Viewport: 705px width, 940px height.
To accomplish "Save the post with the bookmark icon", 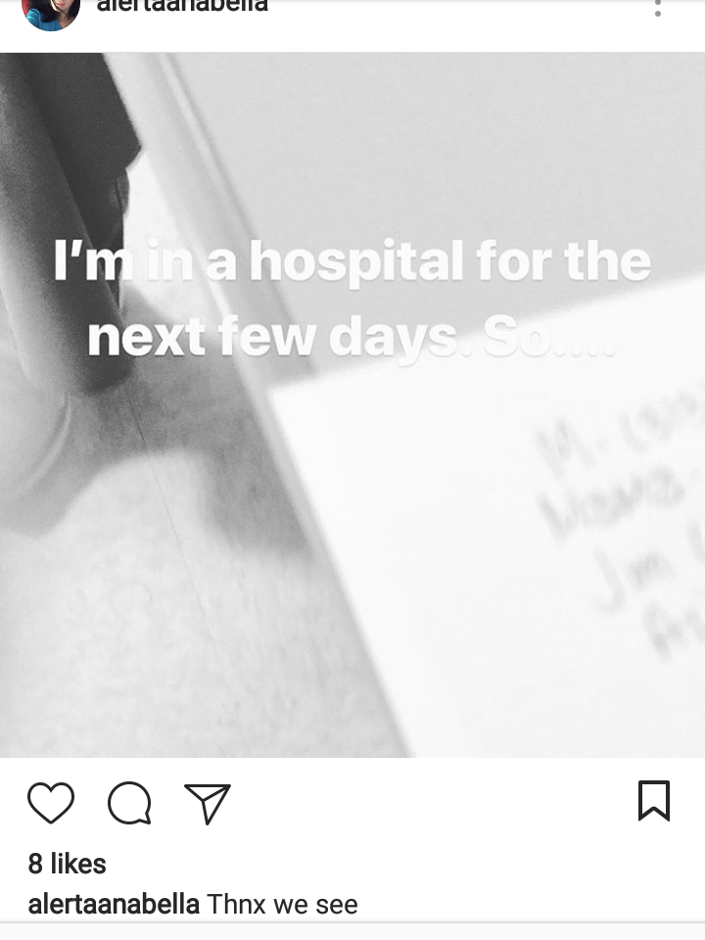I will click(x=654, y=800).
